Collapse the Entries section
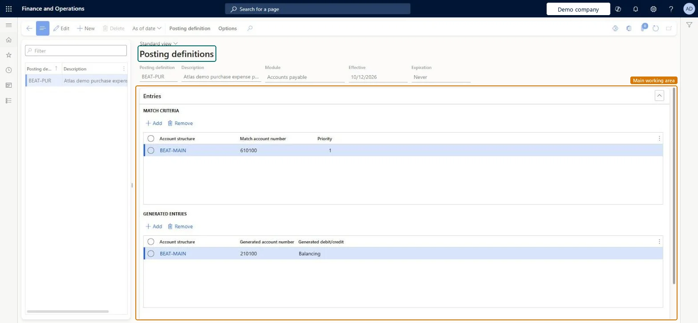 point(659,96)
